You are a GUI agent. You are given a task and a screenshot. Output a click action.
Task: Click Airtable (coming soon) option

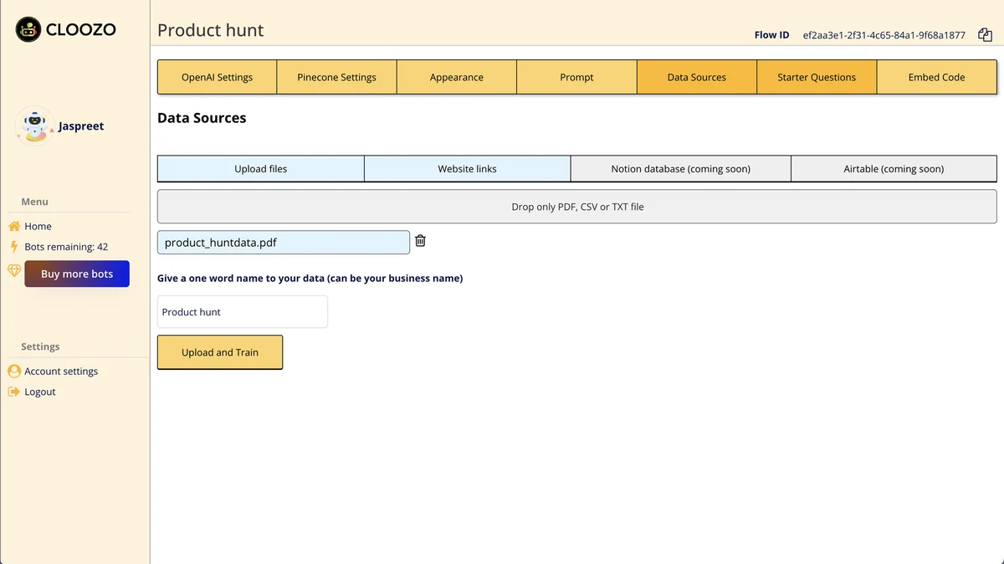point(894,168)
